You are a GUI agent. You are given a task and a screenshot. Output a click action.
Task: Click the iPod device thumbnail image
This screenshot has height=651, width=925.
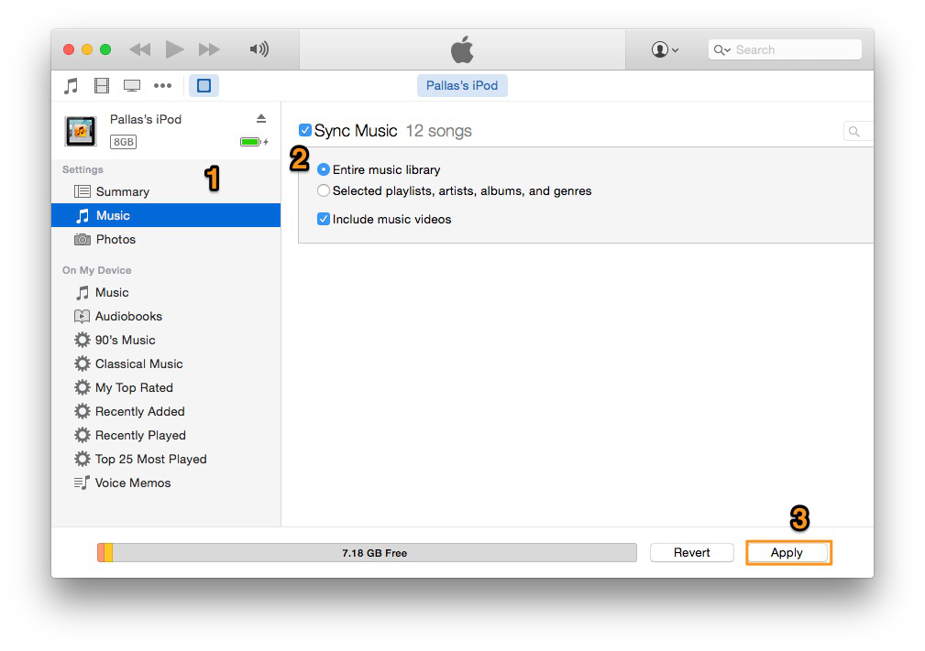81,131
